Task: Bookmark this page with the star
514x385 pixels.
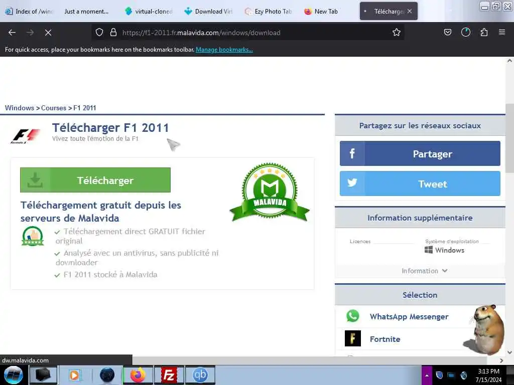Action: pyautogui.click(x=397, y=33)
